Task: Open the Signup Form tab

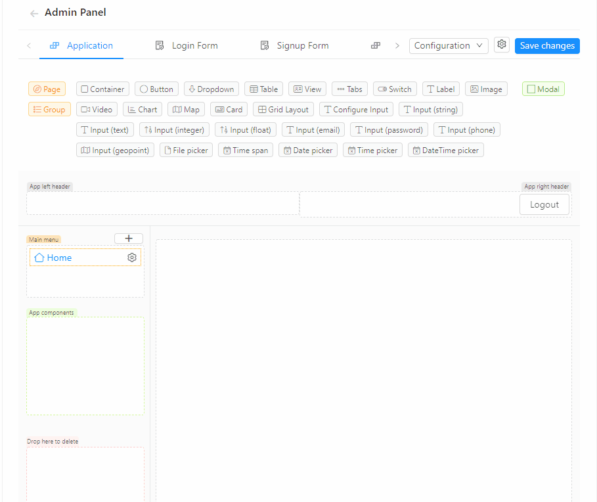Action: [294, 45]
